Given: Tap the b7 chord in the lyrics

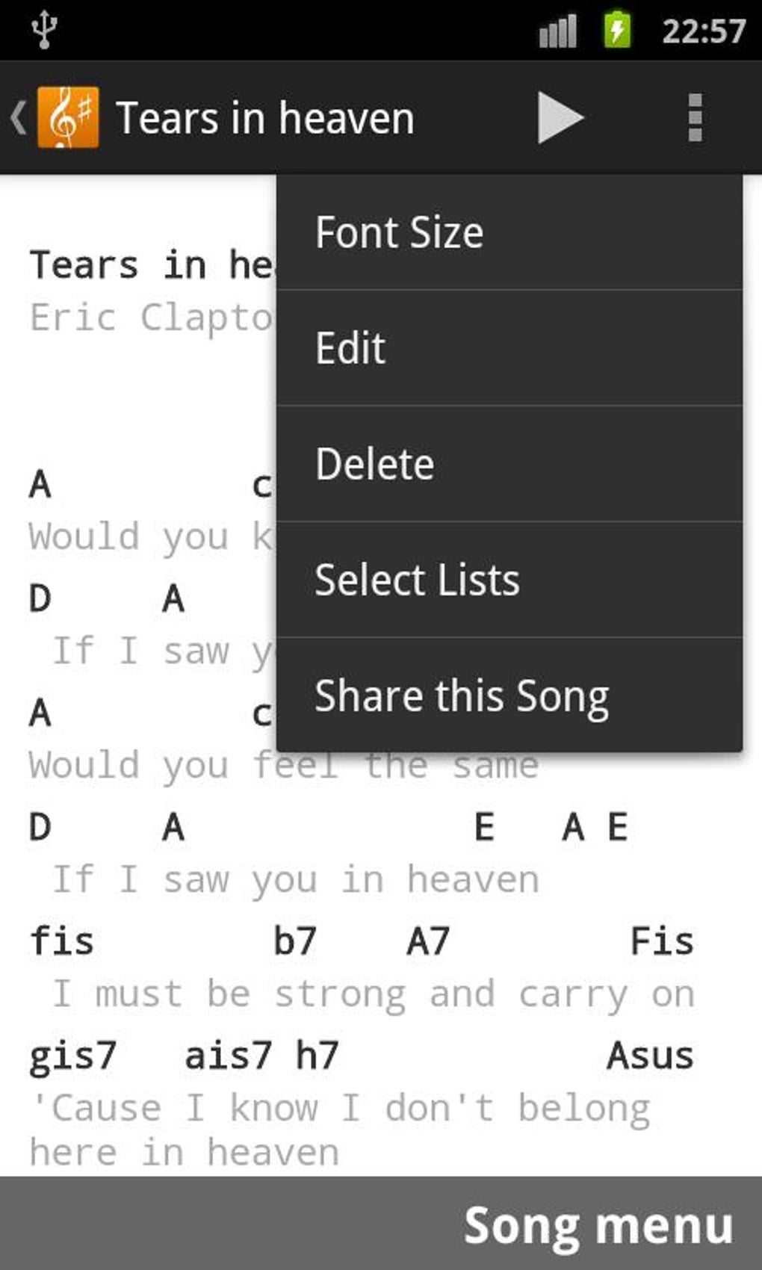Looking at the screenshot, I should pyautogui.click(x=294, y=940).
